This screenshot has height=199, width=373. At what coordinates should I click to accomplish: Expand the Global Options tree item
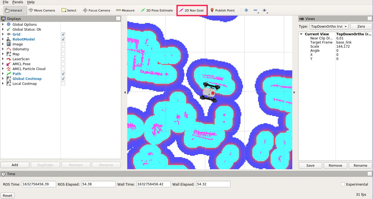click(3, 25)
